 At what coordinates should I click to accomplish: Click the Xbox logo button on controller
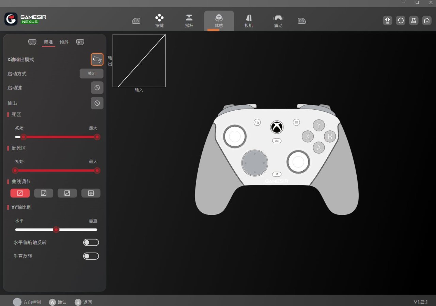pyautogui.click(x=277, y=127)
